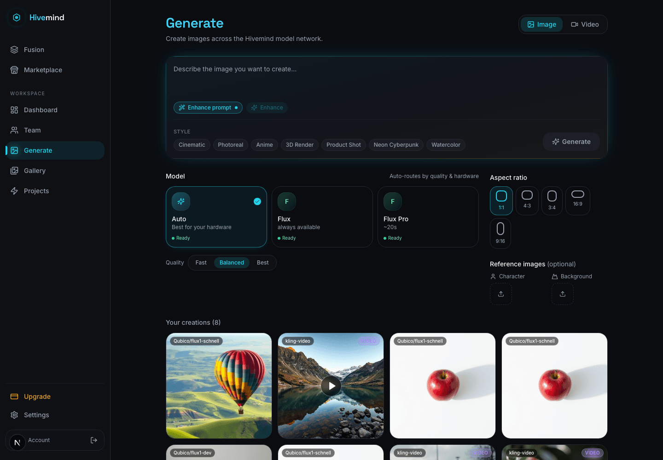Click the 'Auto-routes by quality & hardware' text
663x460 pixels.
[434, 176]
